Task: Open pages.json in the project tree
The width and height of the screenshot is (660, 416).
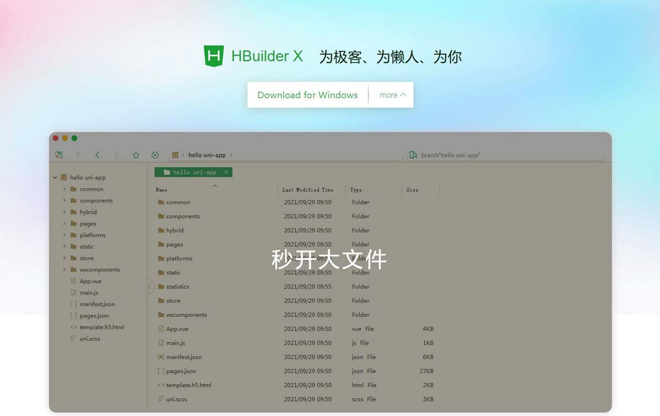Action: click(x=94, y=315)
